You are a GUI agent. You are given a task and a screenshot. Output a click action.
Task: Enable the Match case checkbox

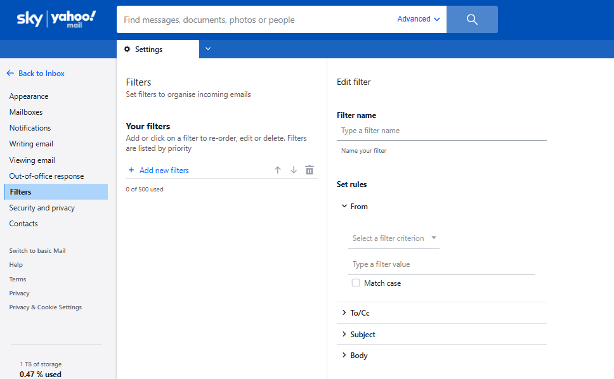tap(356, 282)
